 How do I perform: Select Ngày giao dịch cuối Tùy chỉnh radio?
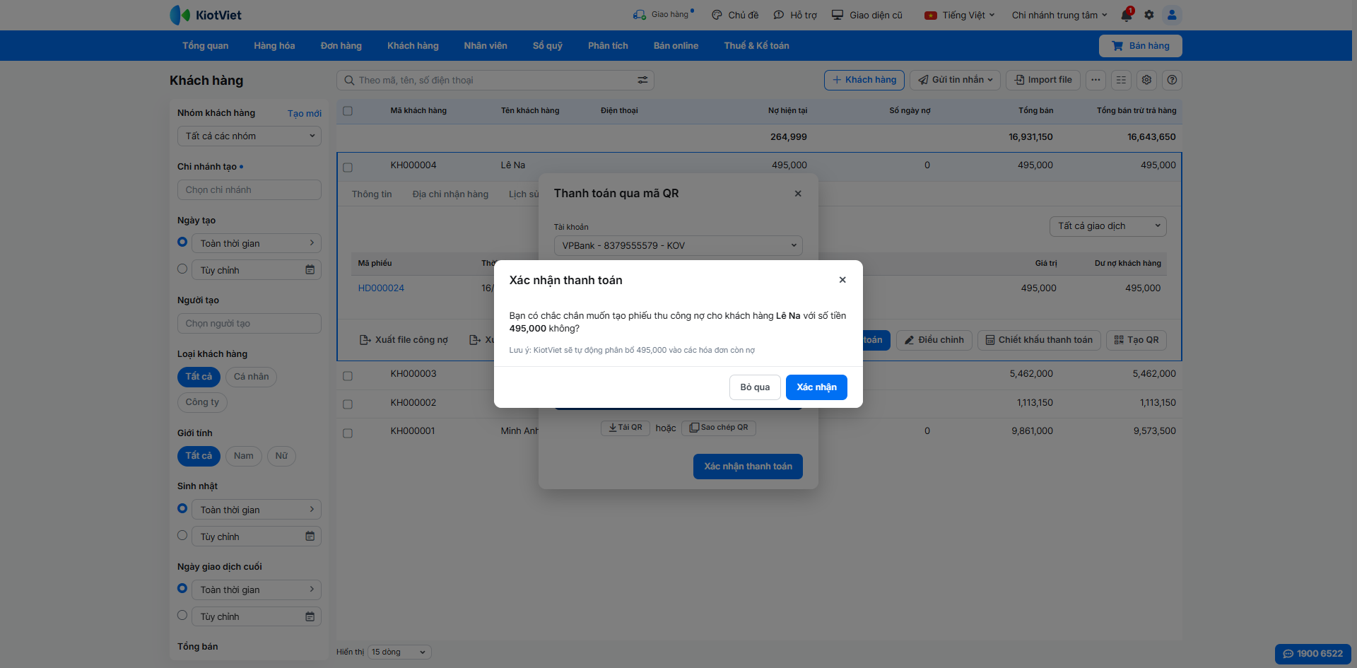coord(182,615)
